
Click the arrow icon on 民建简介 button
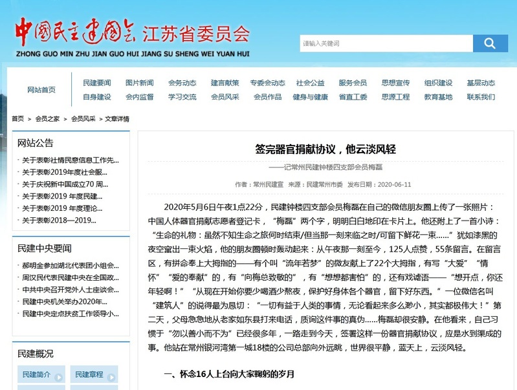click(59, 377)
